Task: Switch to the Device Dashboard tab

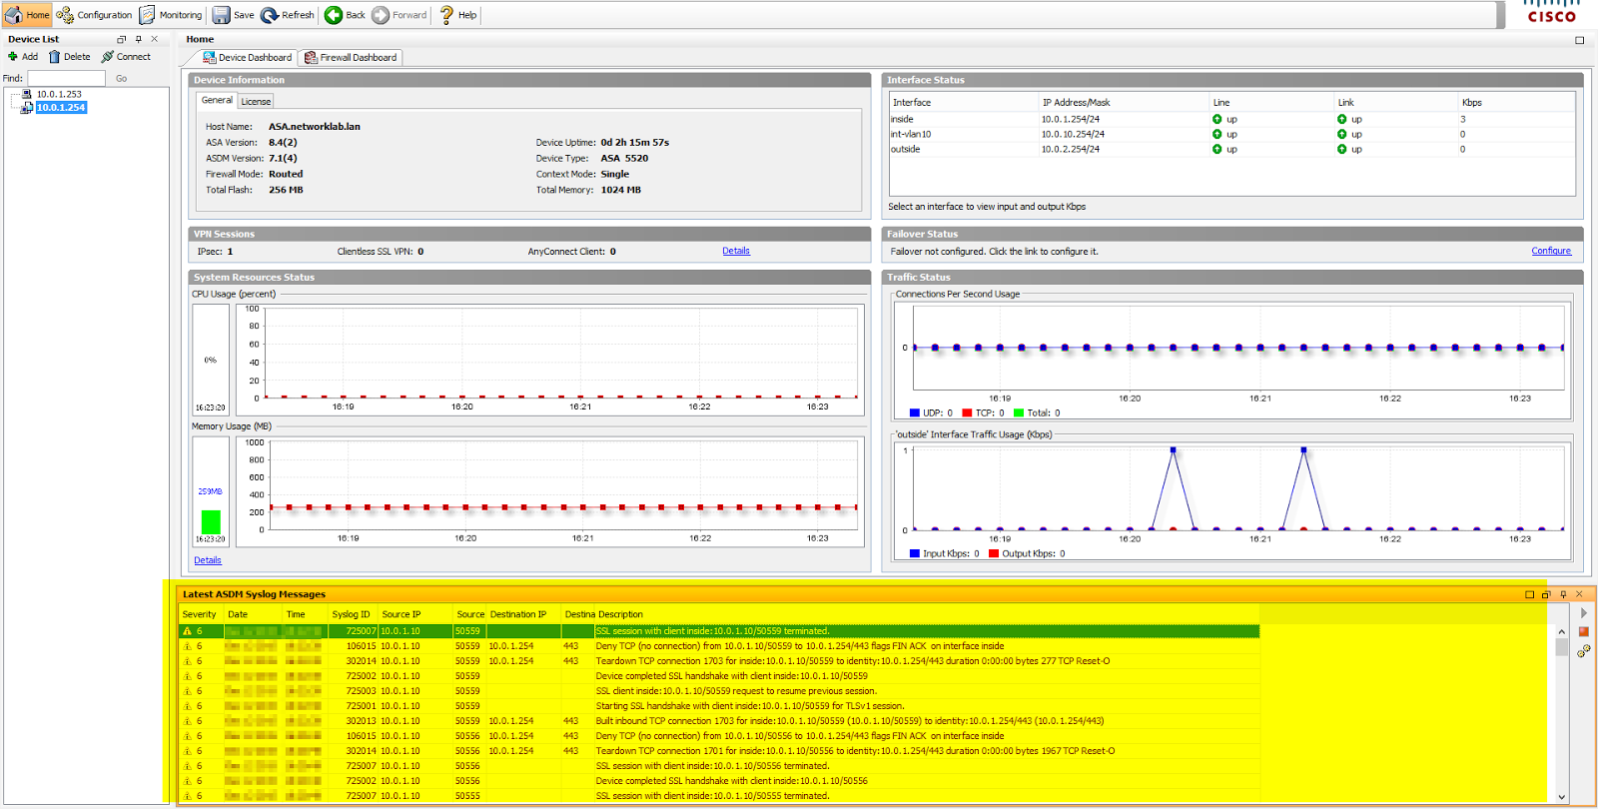Action: [247, 58]
